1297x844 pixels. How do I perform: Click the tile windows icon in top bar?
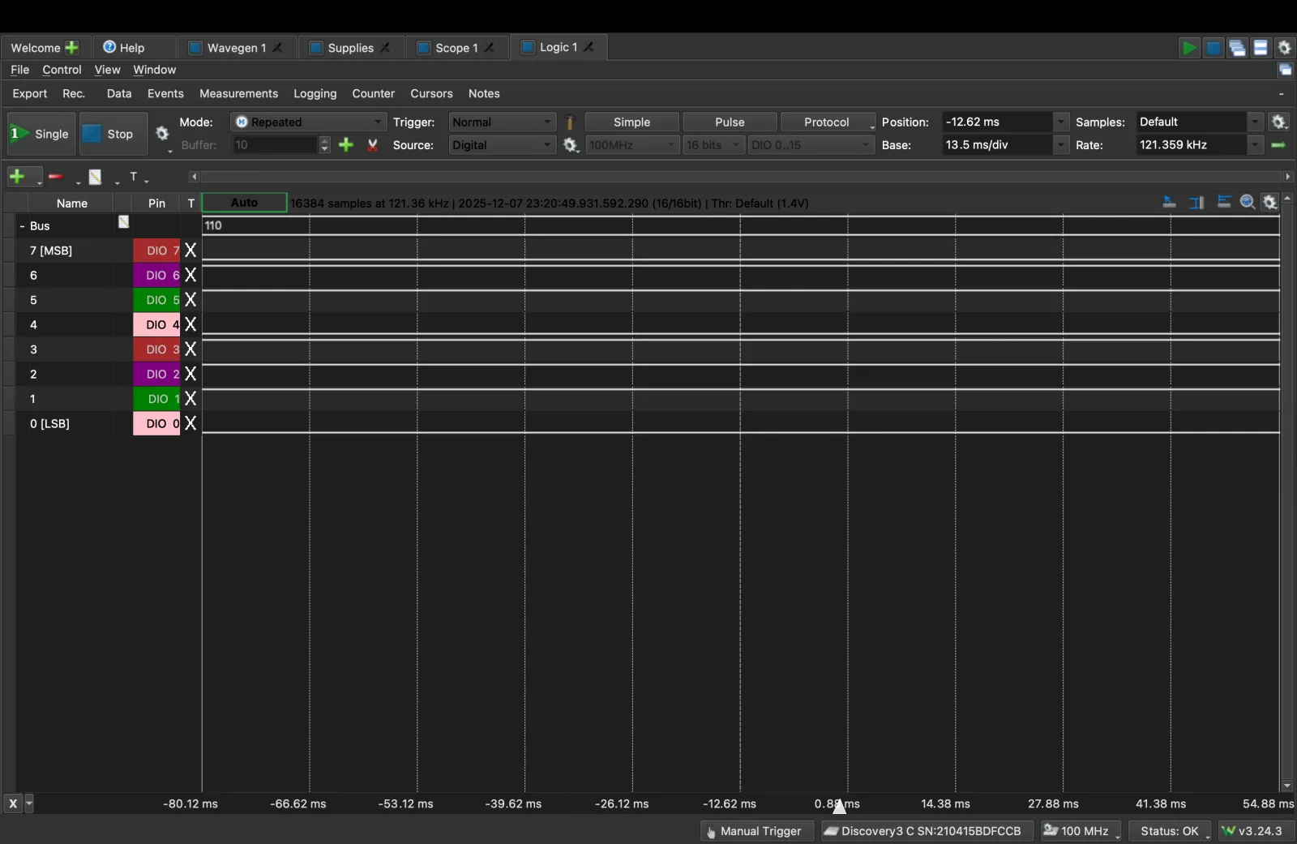[x=1261, y=48]
